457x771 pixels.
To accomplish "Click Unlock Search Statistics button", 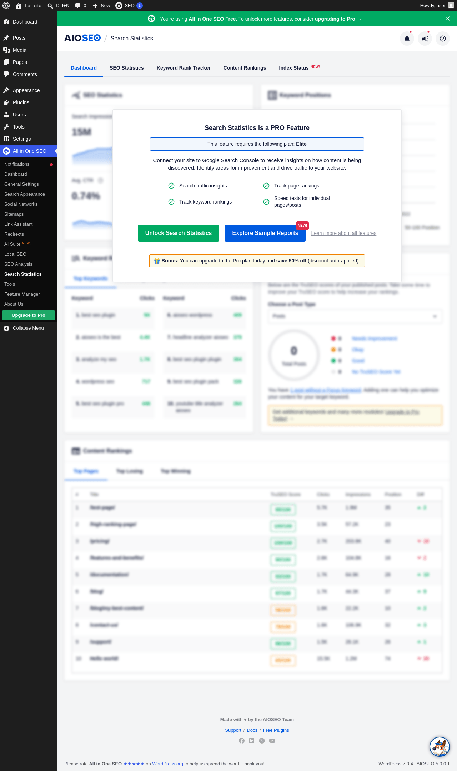I will click(x=179, y=233).
